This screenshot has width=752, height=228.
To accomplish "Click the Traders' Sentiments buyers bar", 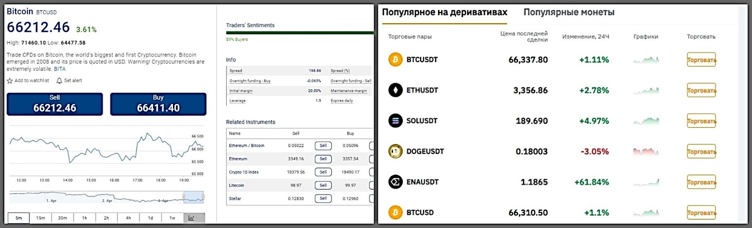I will (x=300, y=33).
